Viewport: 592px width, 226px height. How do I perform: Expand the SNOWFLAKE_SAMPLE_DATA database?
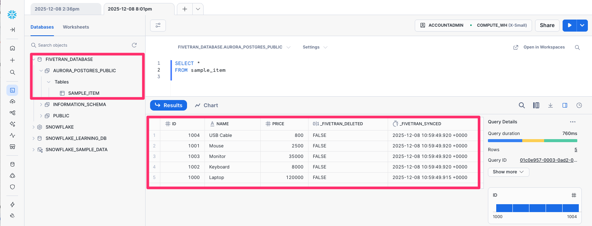[x=34, y=150]
